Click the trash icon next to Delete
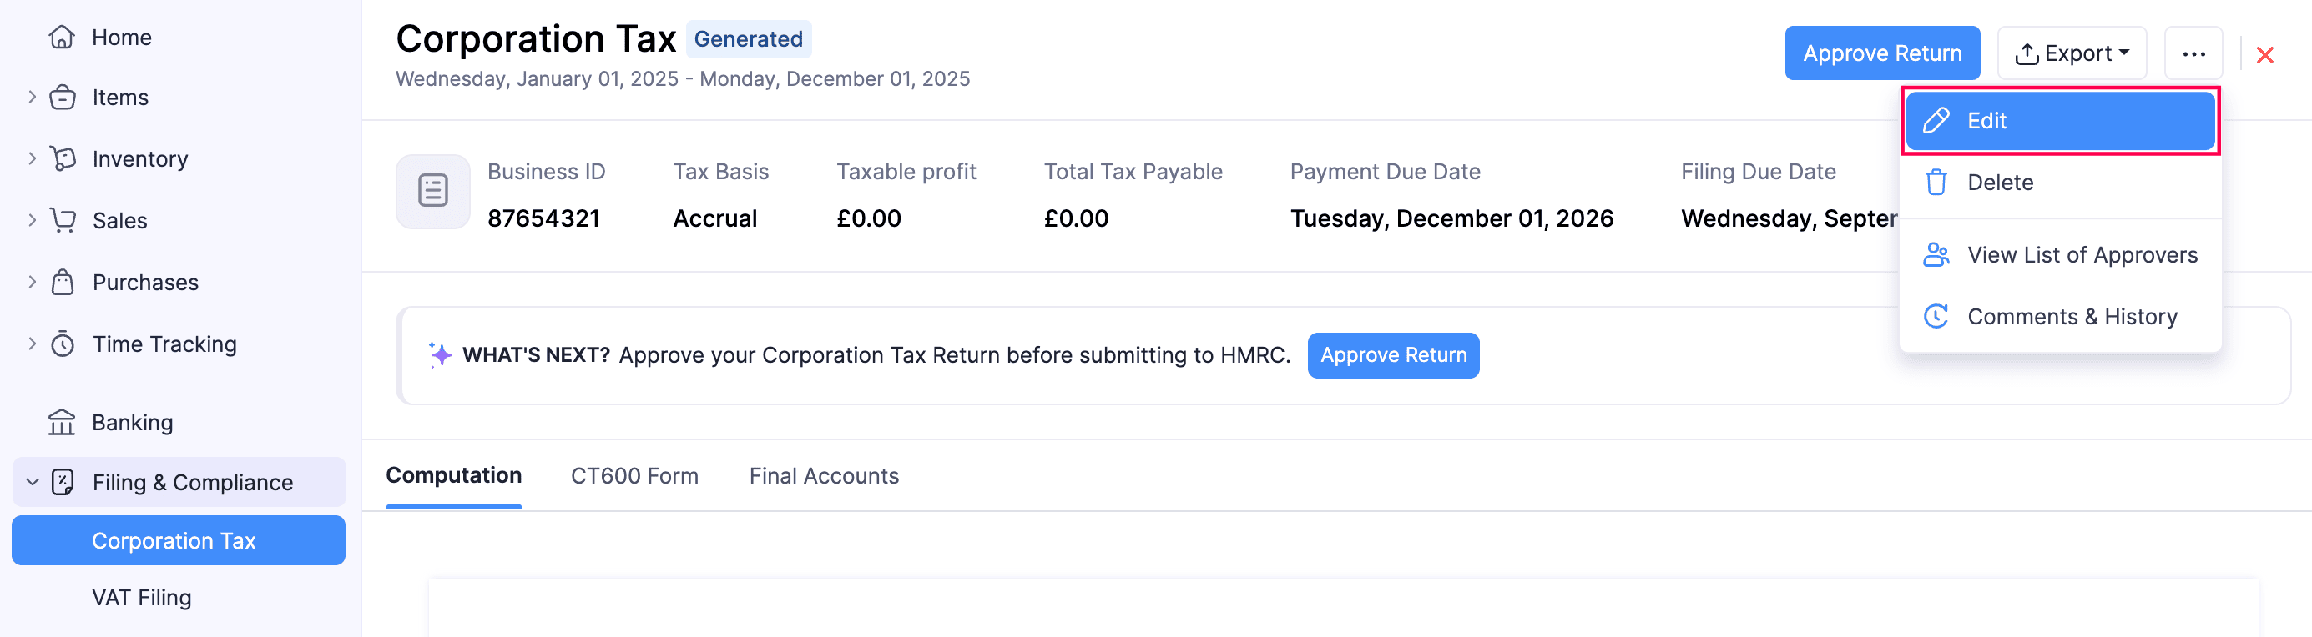The image size is (2312, 637). [x=1936, y=182]
